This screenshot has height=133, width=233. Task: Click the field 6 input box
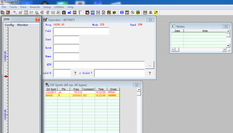(x=62, y=73)
